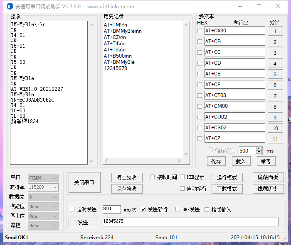
Task: Select AT+CZ\r\n history entry
Action: pyautogui.click(x=115, y=37)
